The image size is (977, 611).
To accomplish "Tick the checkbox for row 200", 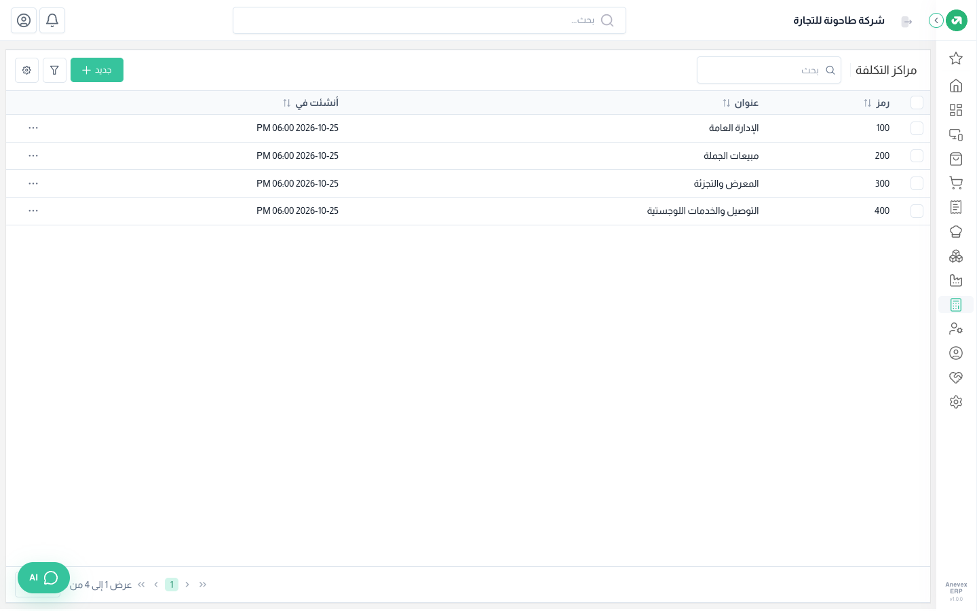I will click(917, 156).
